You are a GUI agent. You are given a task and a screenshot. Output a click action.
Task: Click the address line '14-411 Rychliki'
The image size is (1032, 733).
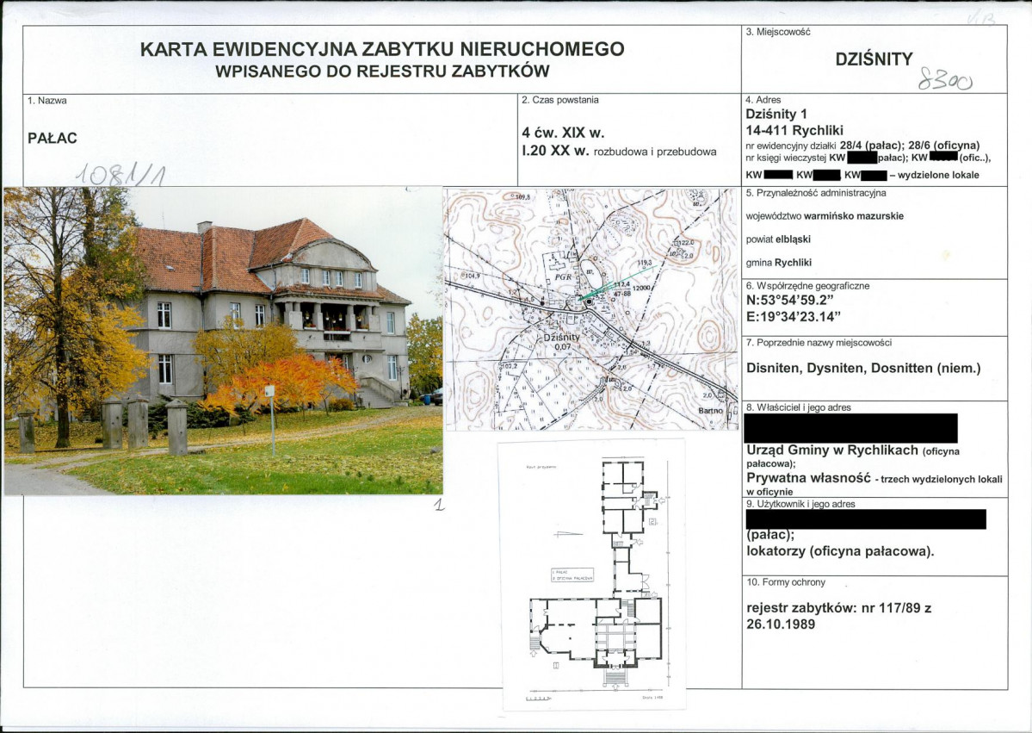[x=794, y=130]
